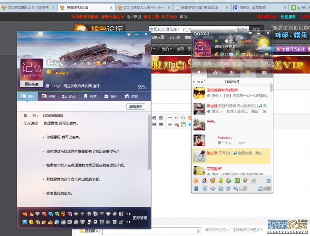
Task: Switch to the 相册 tab in profile
Action: (x=48, y=97)
